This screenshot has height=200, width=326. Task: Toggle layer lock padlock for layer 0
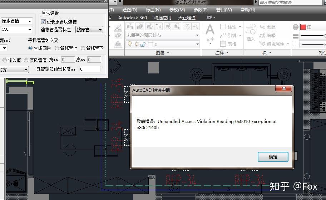pos(143,44)
